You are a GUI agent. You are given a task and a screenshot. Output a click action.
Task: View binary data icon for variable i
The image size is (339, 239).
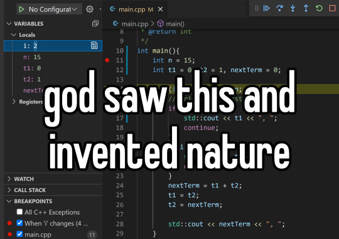(94, 45)
